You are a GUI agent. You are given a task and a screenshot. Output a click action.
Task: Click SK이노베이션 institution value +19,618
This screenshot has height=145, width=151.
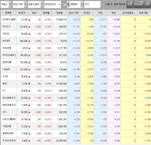coord(103,55)
